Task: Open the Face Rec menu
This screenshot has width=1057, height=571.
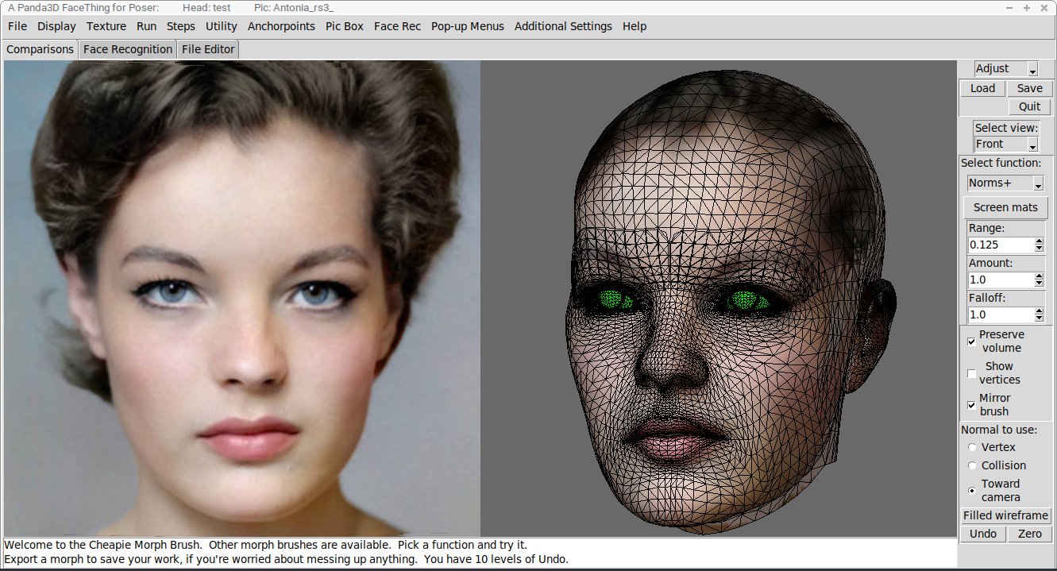Action: 397,26
